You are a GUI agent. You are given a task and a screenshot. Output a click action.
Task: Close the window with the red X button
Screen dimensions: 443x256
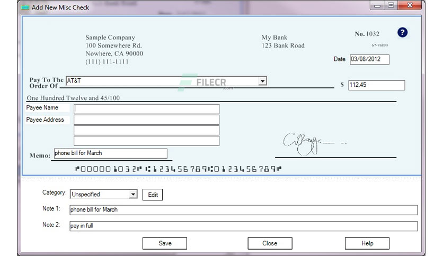coord(410,5)
